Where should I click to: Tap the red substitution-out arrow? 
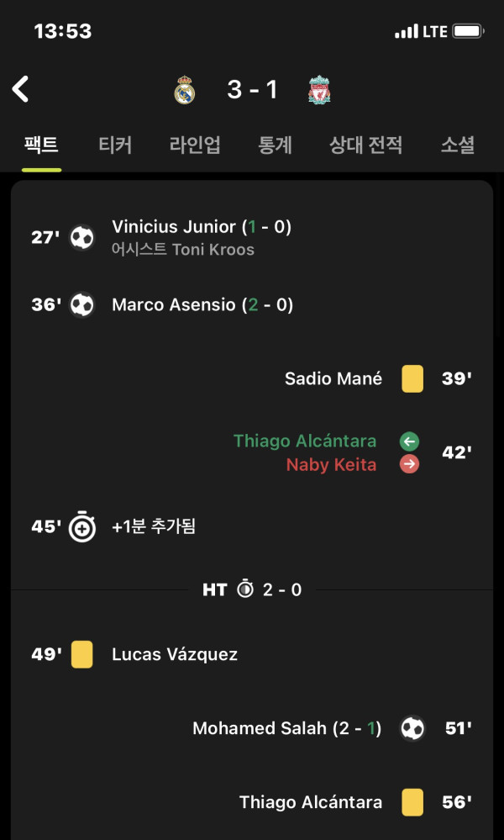point(409,464)
